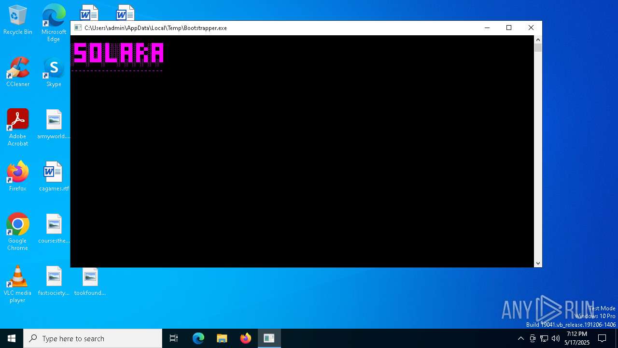The height and width of the screenshot is (348, 618).
Task: Select the tookfound image file icon
Action: pos(90,281)
